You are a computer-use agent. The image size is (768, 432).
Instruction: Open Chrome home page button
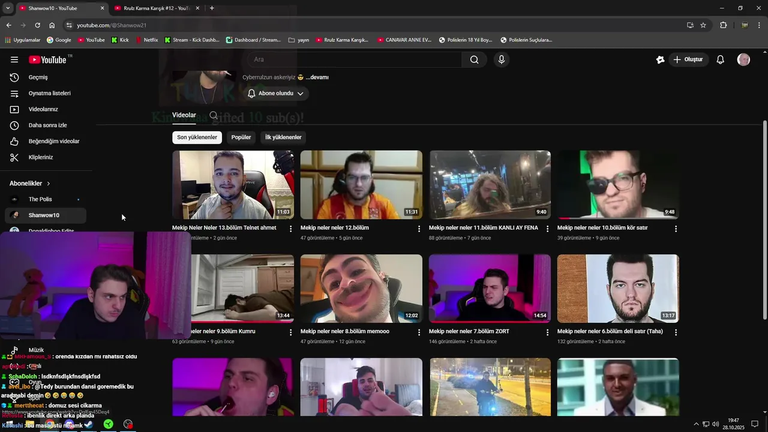pos(52,25)
